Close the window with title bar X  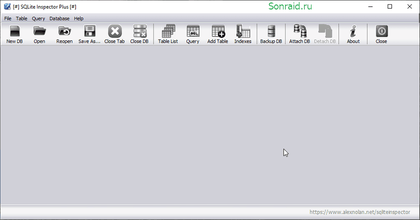(x=409, y=6)
